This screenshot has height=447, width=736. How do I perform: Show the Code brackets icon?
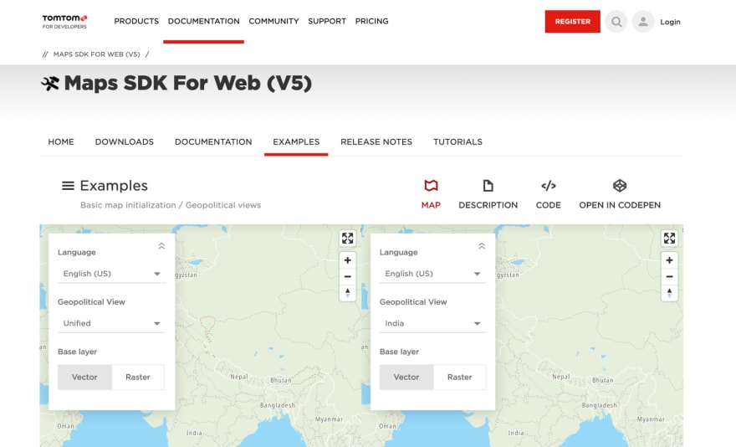(549, 186)
